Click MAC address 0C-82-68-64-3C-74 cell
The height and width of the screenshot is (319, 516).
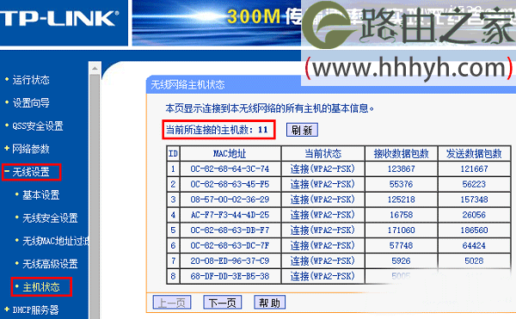tap(230, 169)
